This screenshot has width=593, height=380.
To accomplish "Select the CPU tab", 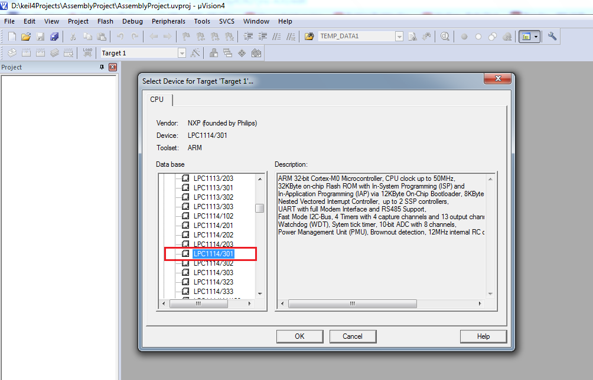I will pyautogui.click(x=157, y=100).
